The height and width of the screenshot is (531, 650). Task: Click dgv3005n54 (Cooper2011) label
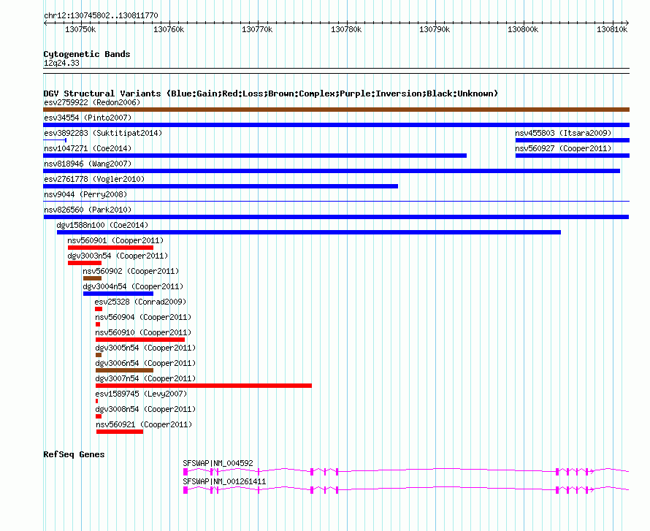tap(145, 348)
